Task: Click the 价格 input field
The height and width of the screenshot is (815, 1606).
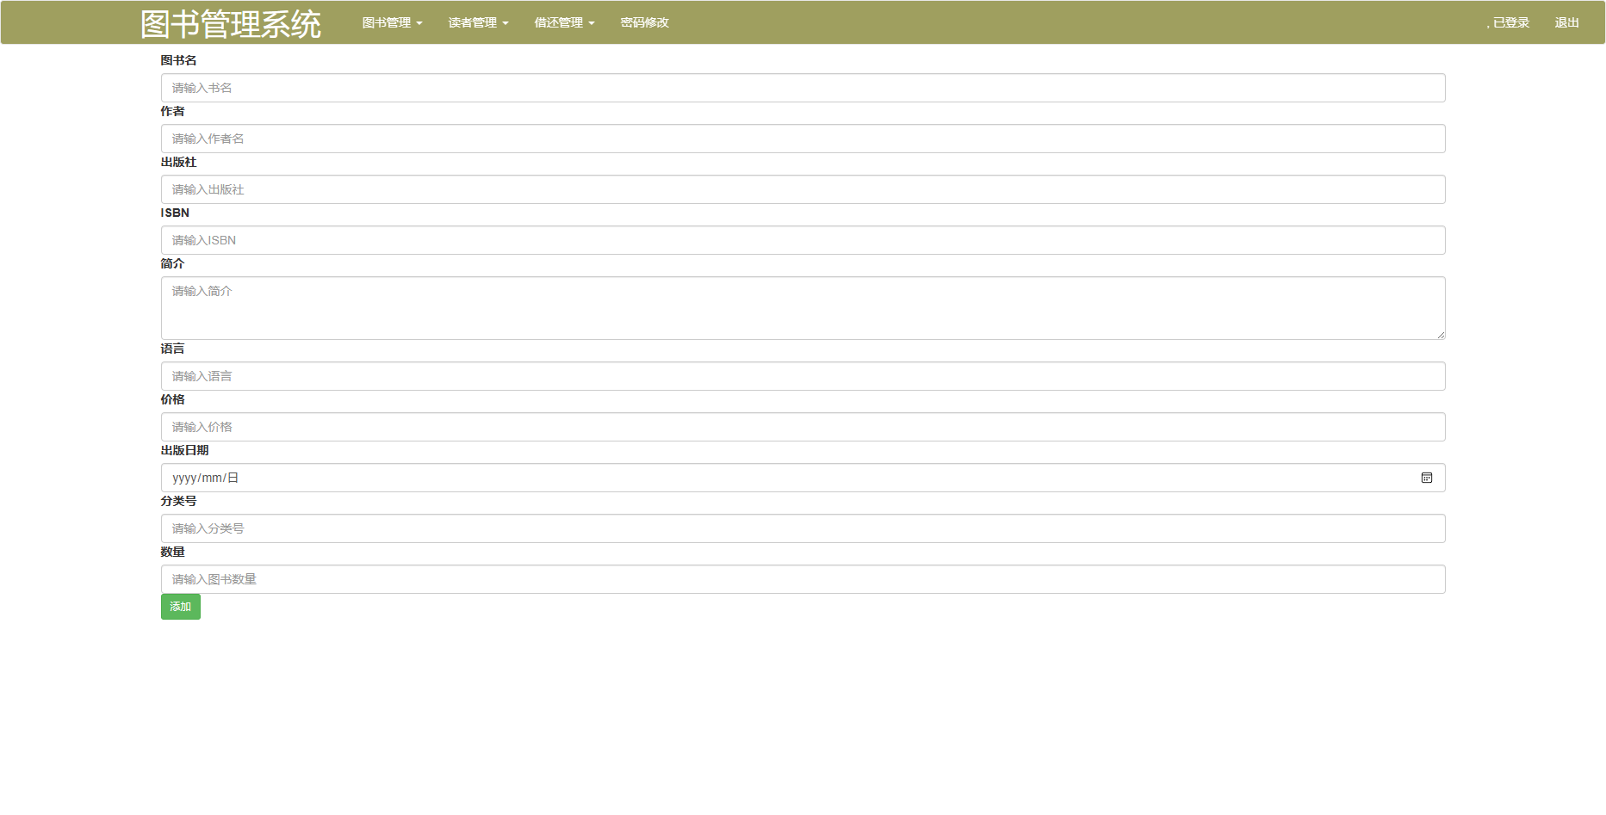Action: 803,427
